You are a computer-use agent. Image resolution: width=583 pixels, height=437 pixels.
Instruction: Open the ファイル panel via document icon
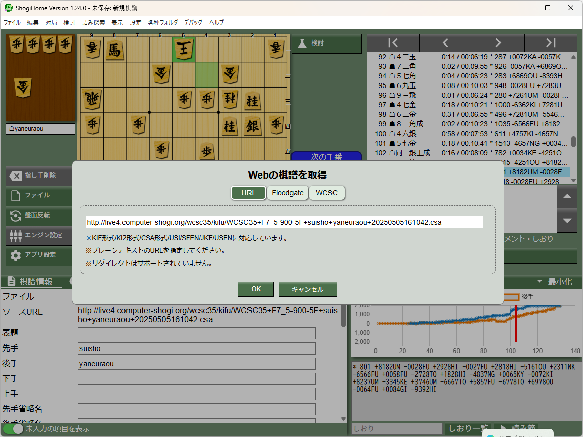pyautogui.click(x=15, y=196)
